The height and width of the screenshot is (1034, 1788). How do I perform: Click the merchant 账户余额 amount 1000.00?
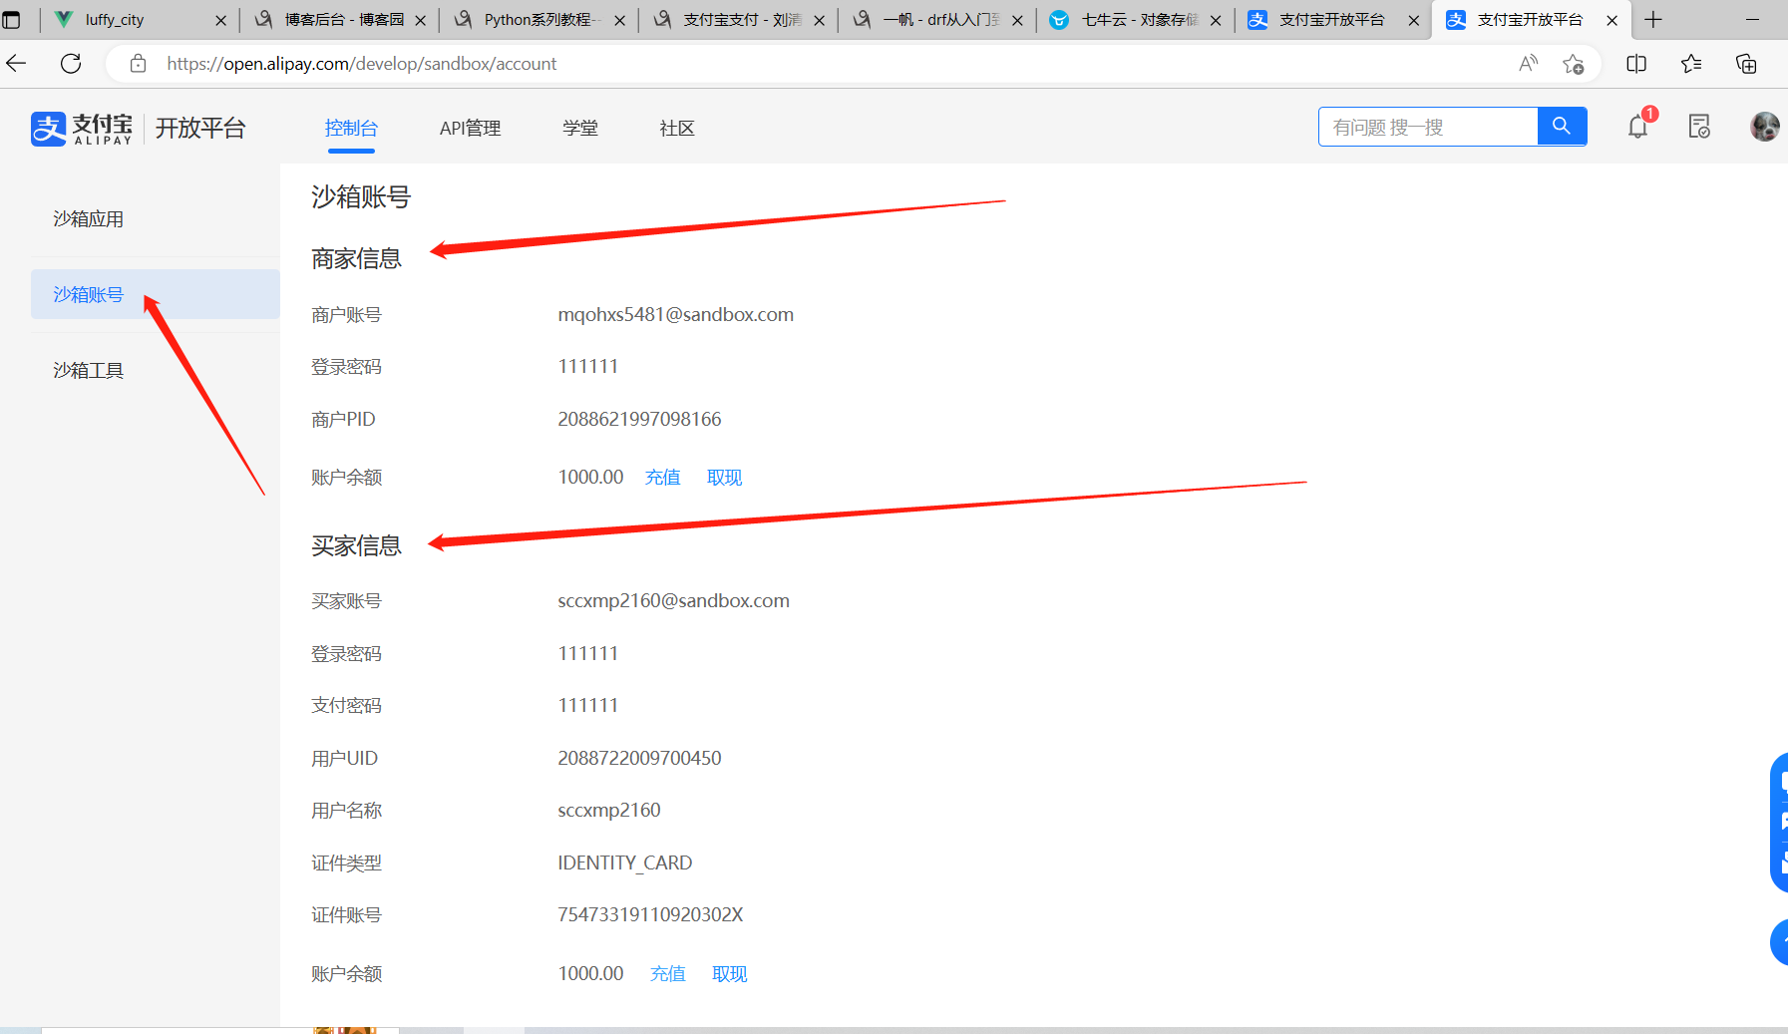590,478
